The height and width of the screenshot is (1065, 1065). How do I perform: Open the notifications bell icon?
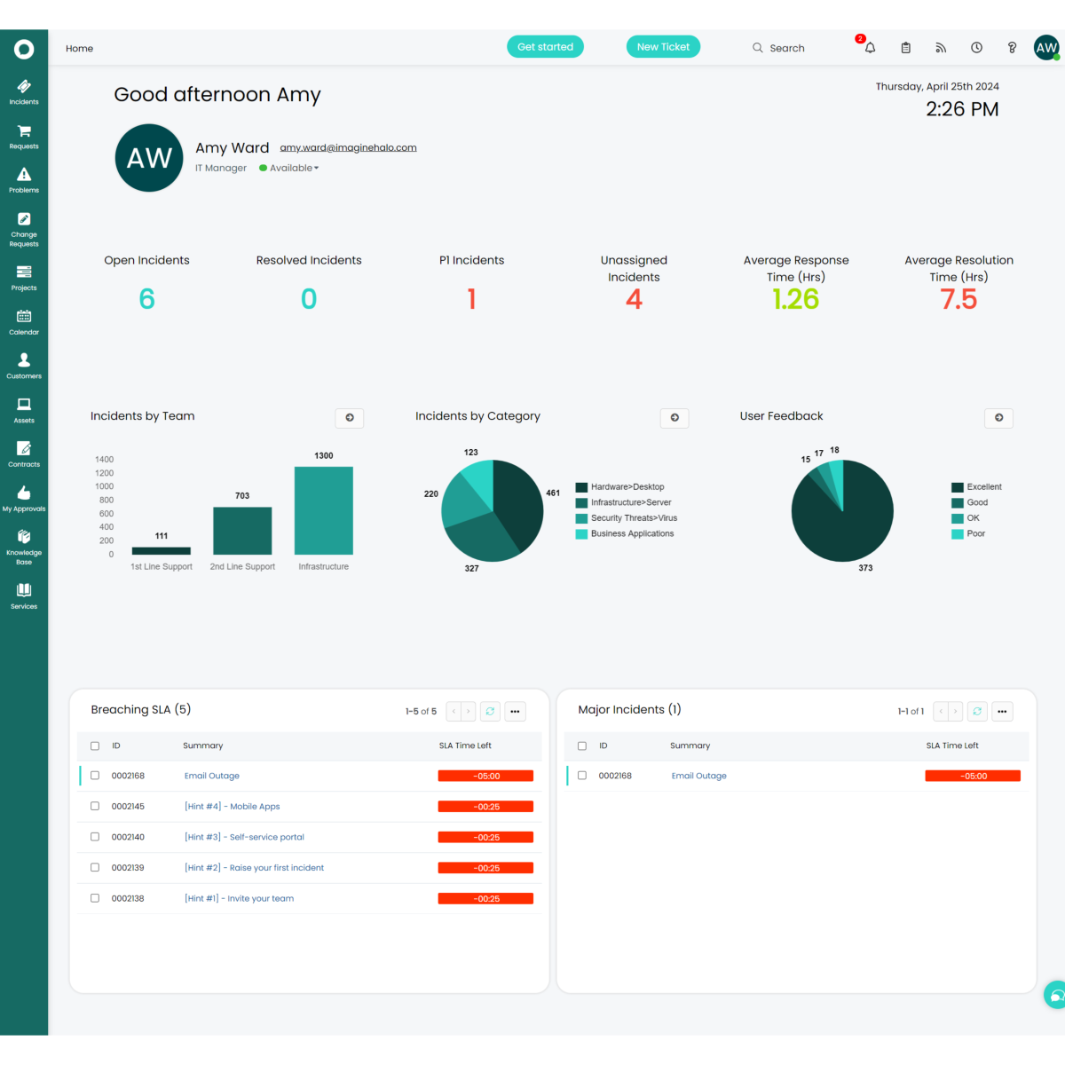(x=870, y=48)
